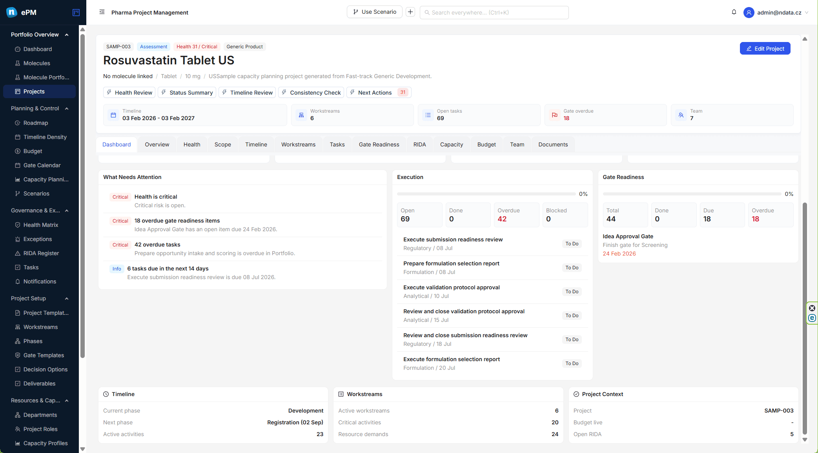Collapse the Planning & Control section
This screenshot has width=818, height=453.
click(67, 108)
